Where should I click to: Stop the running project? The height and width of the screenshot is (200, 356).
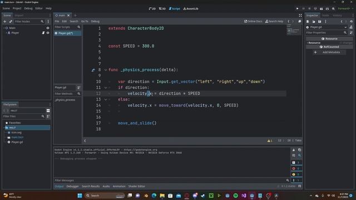coord(309,9)
